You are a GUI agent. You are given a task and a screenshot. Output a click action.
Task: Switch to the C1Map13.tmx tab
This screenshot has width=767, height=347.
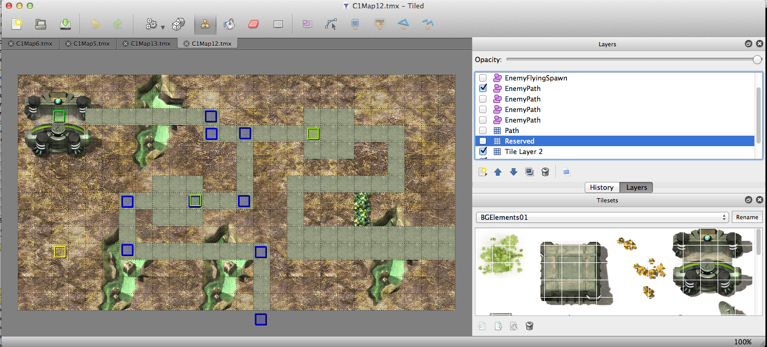(x=147, y=44)
